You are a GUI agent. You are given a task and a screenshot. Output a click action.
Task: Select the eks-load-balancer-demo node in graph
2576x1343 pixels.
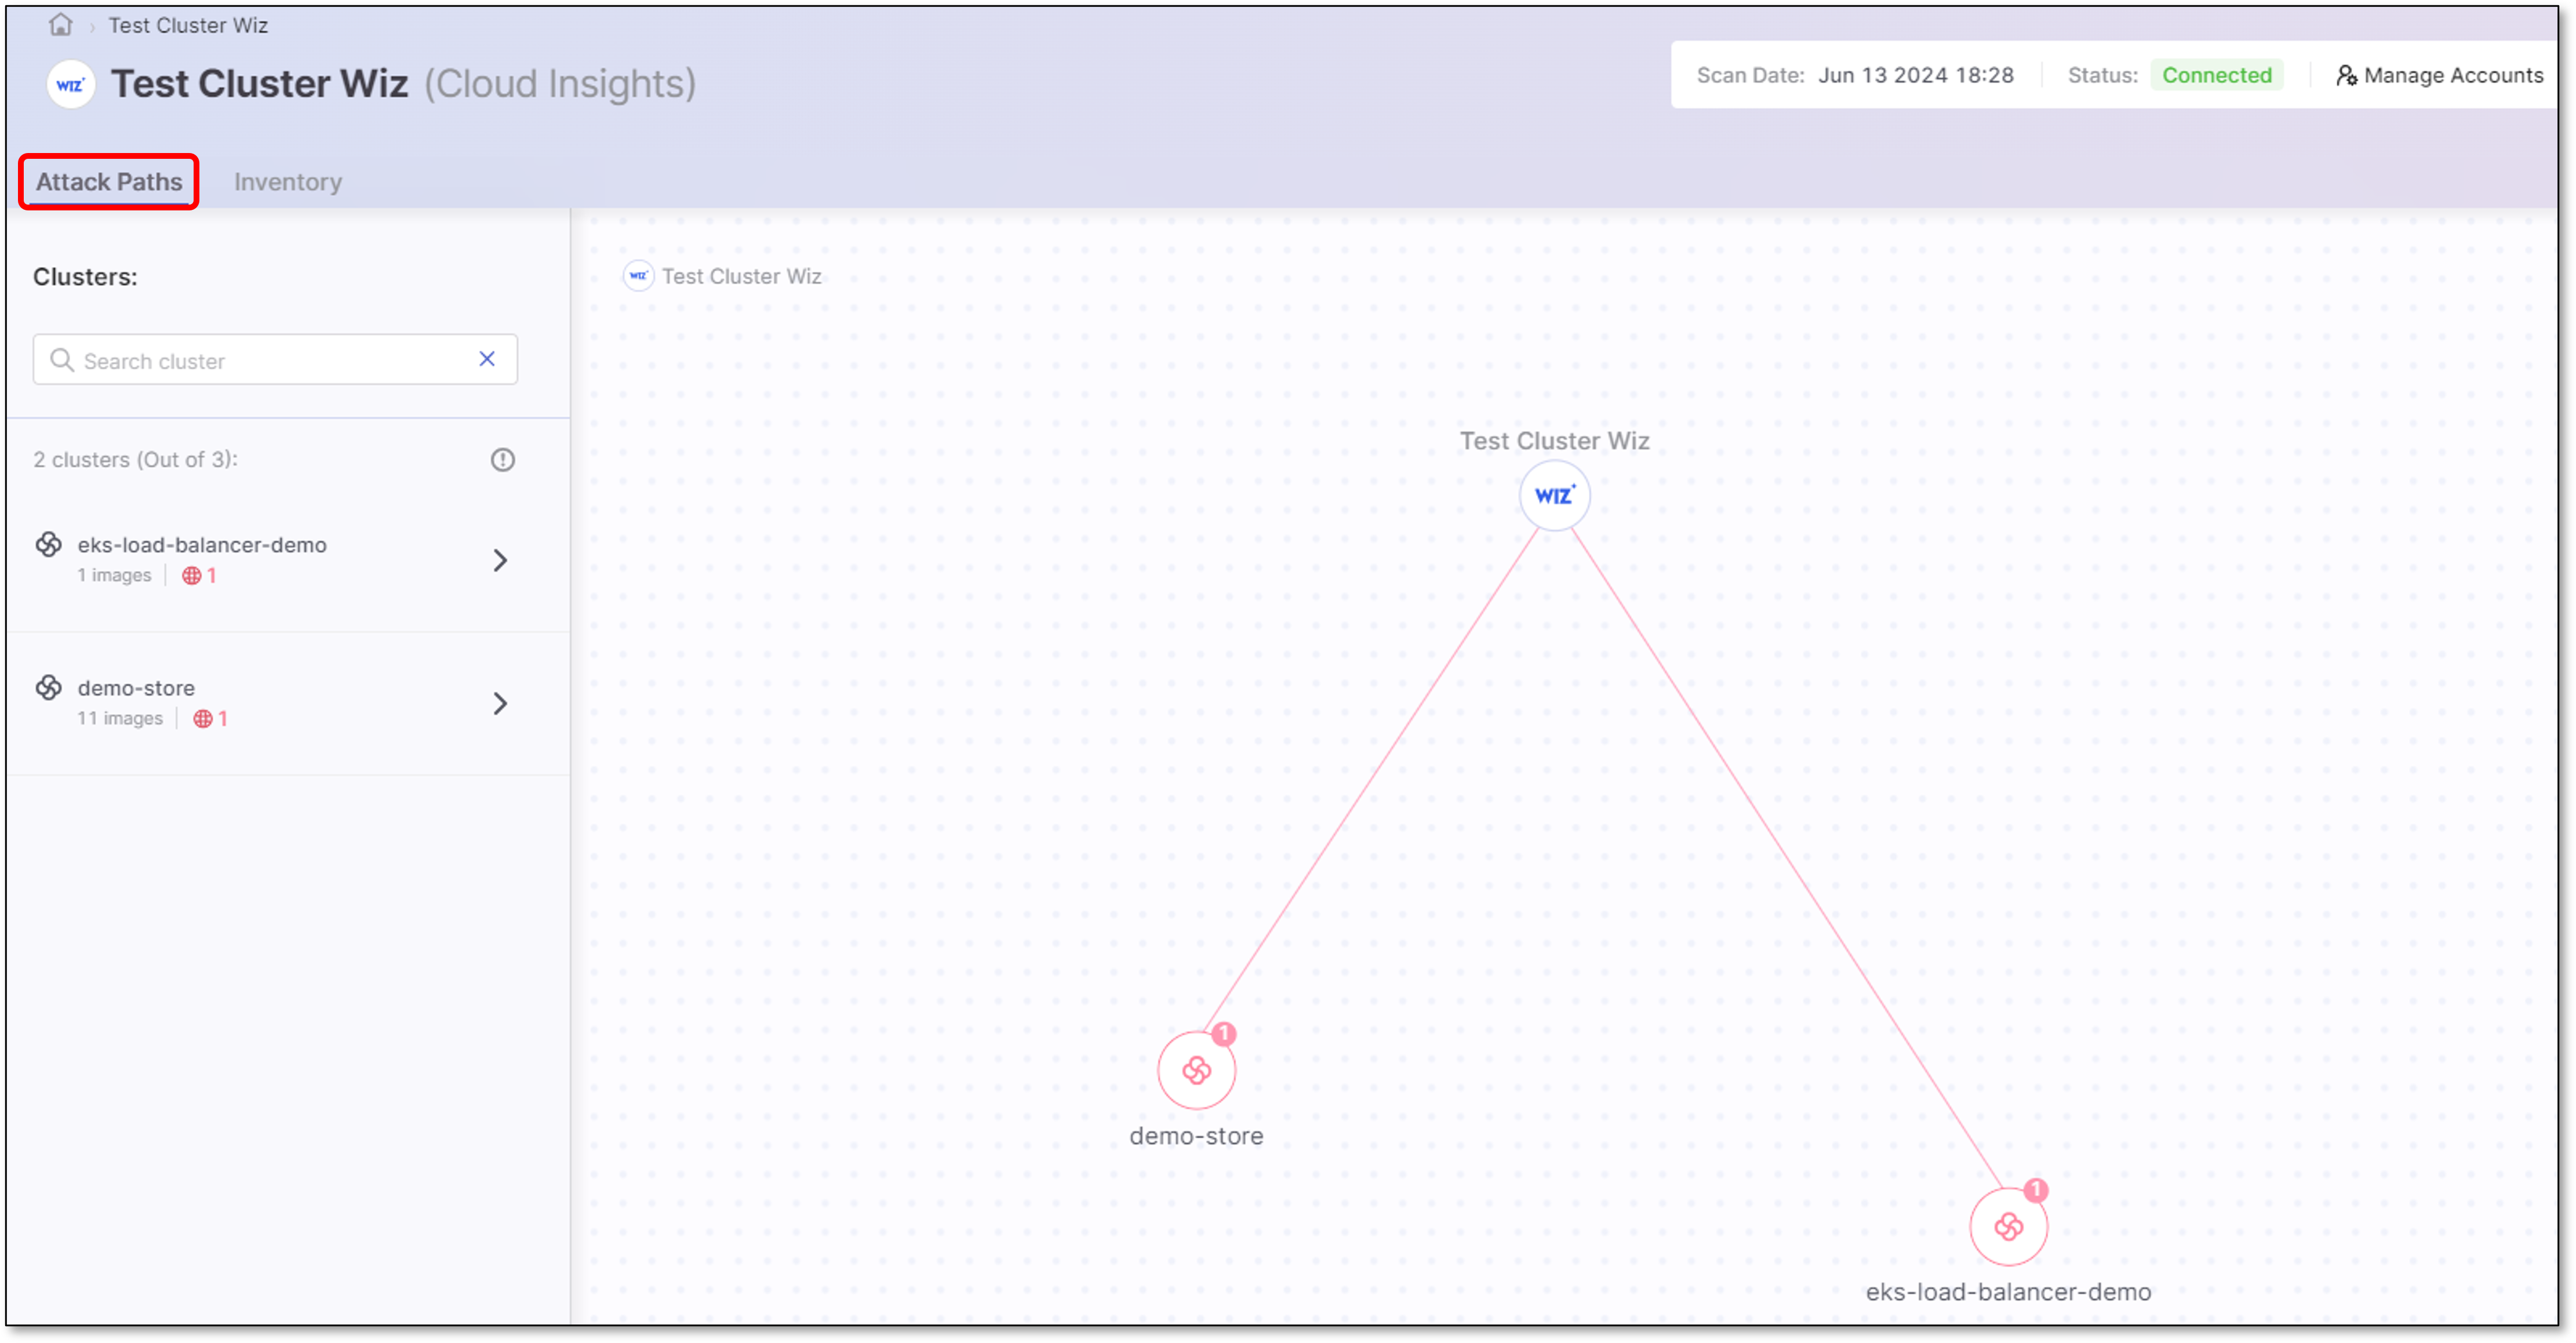pos(2008,1227)
